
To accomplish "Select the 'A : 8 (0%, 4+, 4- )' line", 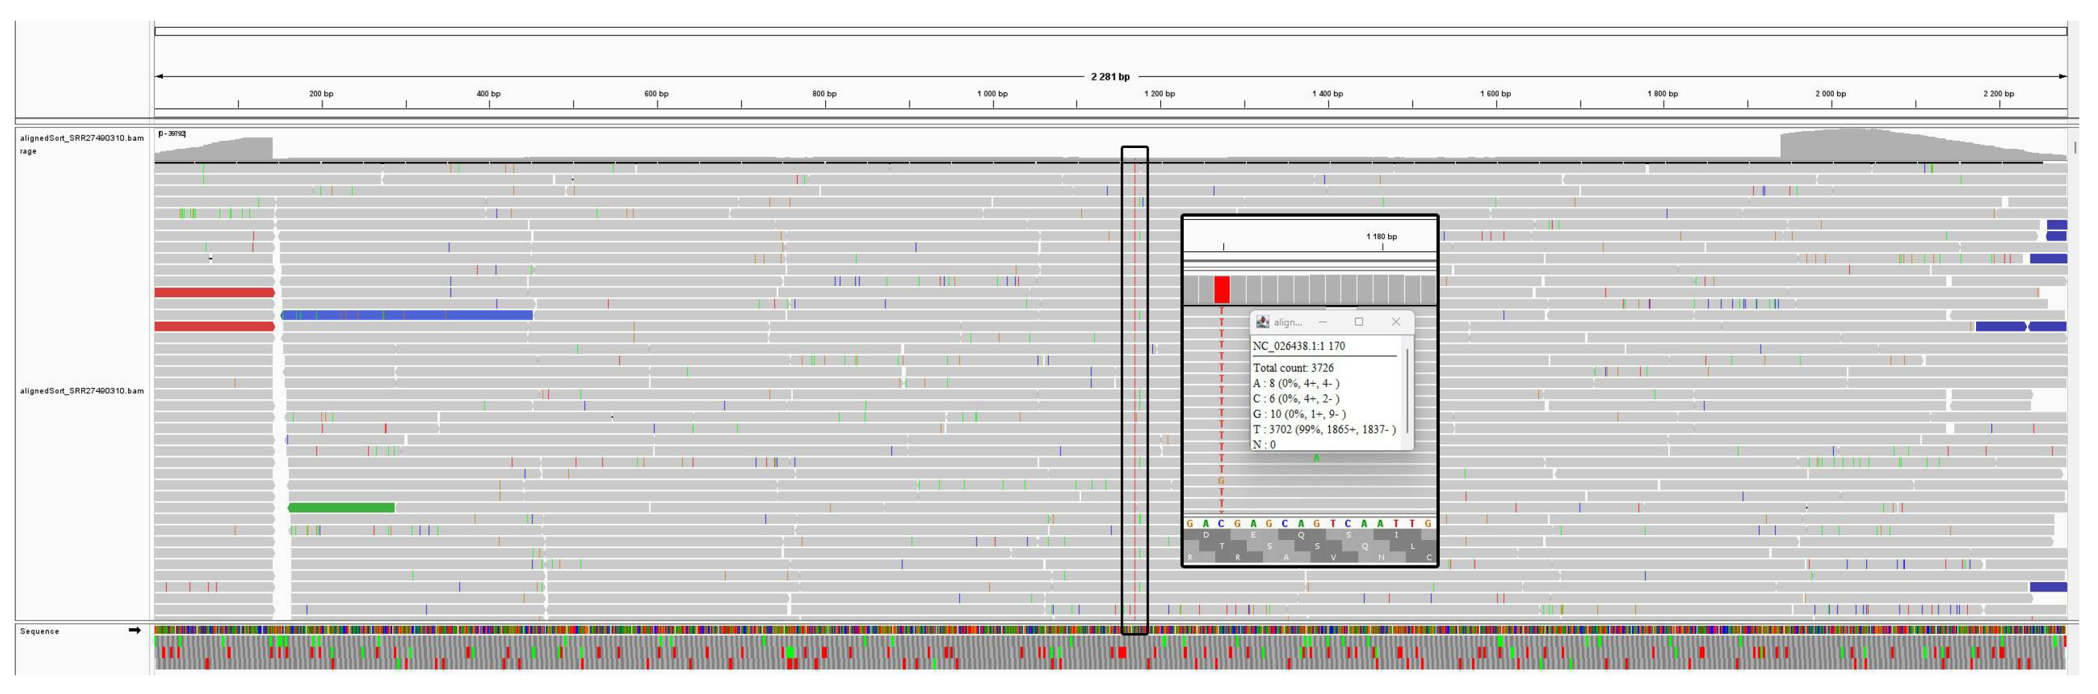I will click(x=1296, y=384).
